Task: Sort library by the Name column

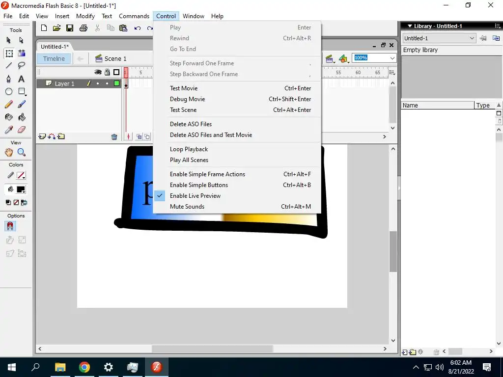Action: point(438,106)
